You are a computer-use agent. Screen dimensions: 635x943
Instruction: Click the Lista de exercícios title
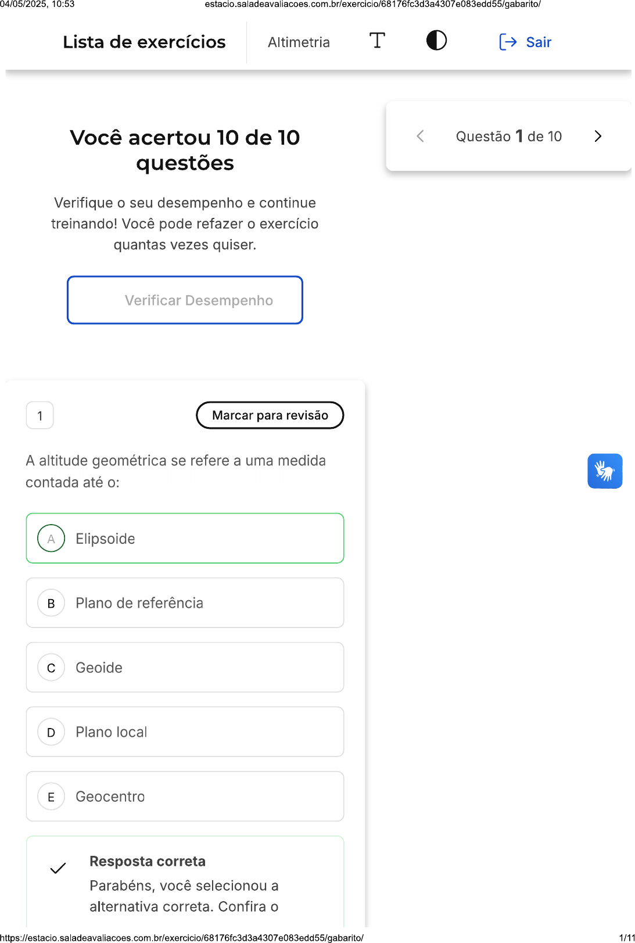click(144, 42)
